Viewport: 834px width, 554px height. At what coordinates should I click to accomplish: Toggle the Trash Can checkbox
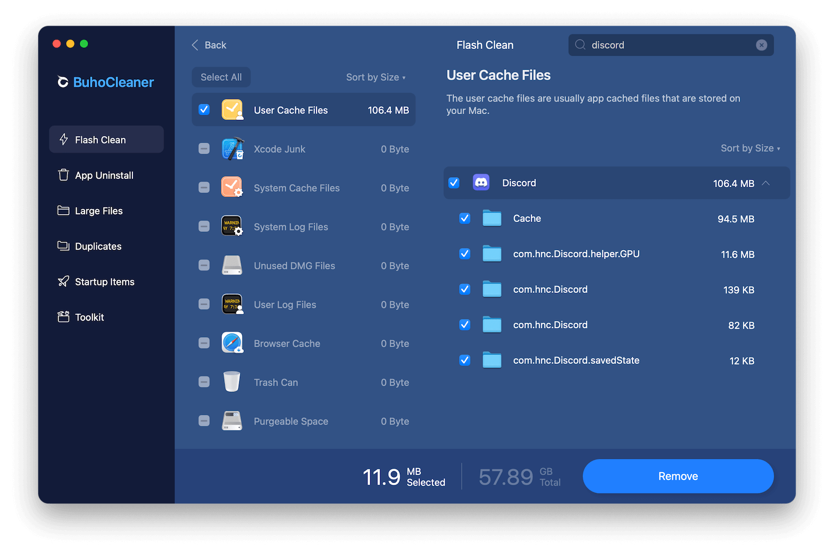(x=204, y=381)
